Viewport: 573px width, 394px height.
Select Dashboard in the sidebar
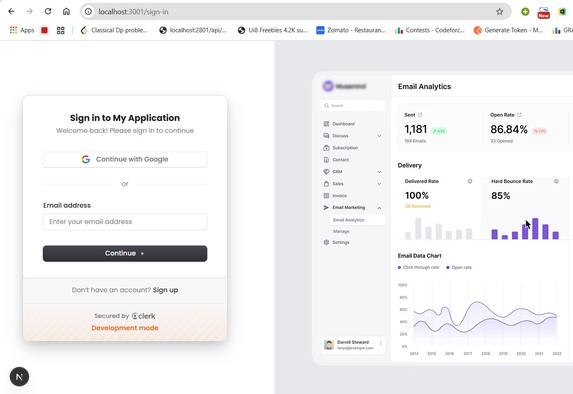coord(343,124)
